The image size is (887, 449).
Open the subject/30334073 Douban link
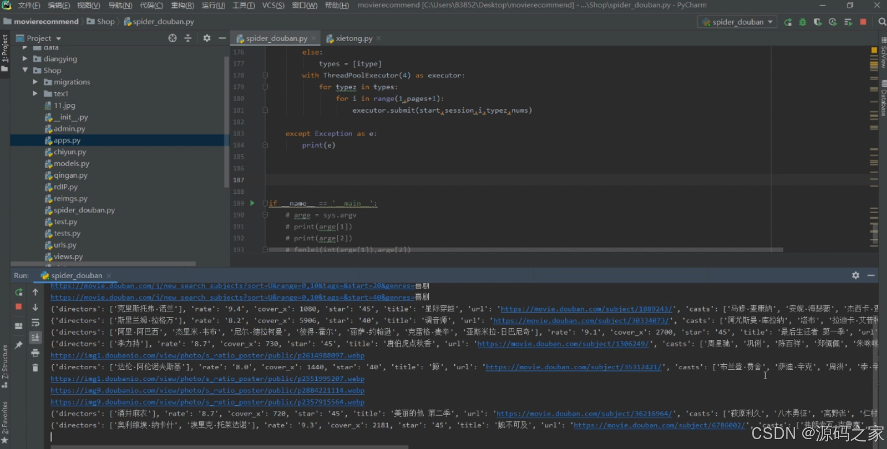click(581, 320)
